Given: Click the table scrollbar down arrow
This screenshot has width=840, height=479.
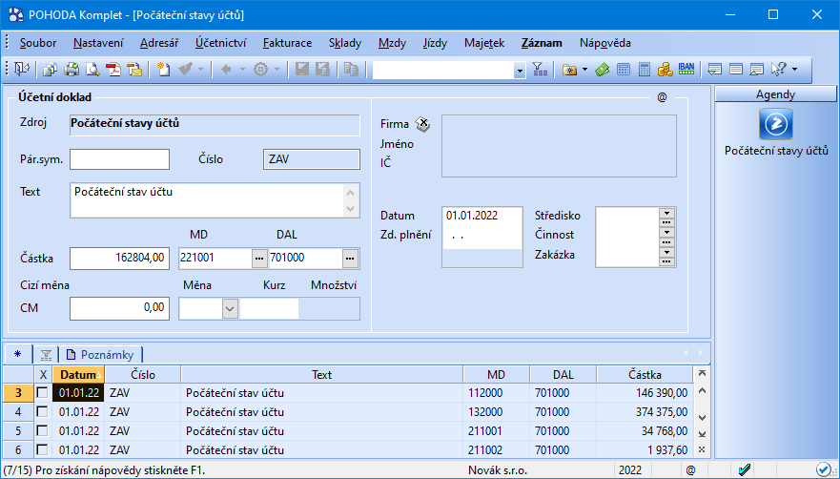Looking at the screenshot, I should click(x=703, y=417).
